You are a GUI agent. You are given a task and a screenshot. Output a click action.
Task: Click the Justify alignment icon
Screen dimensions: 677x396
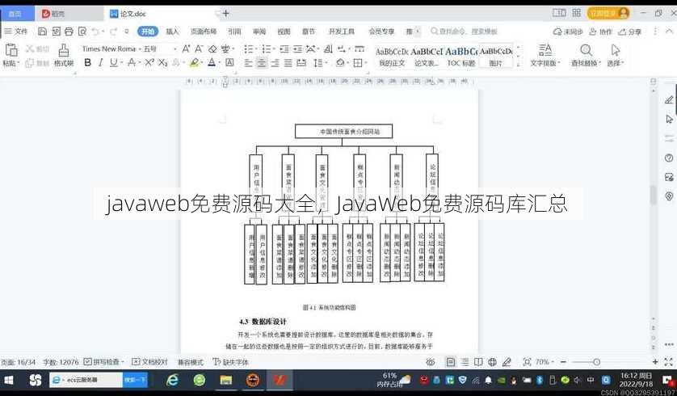(x=288, y=63)
